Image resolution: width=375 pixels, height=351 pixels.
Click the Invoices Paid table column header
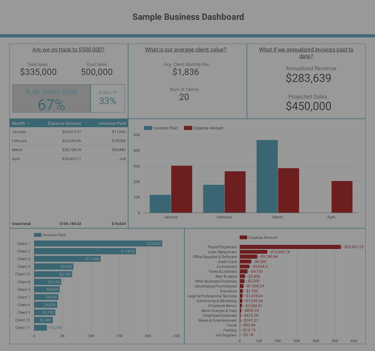(112, 123)
